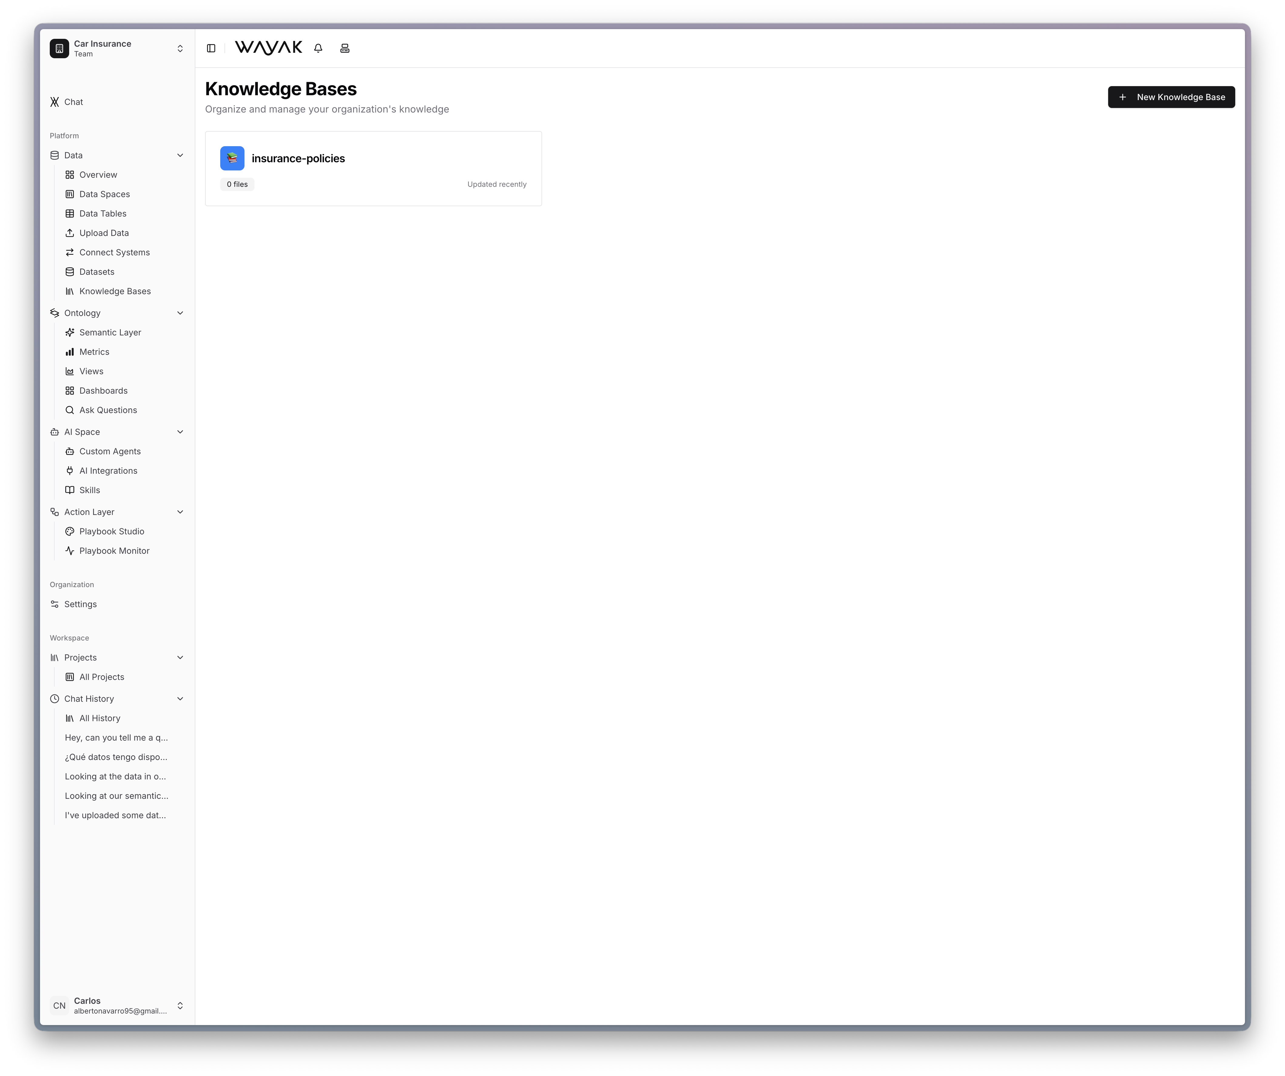Click New Knowledge Base button
Screen dimensions: 1285x1076
[x=1171, y=97]
